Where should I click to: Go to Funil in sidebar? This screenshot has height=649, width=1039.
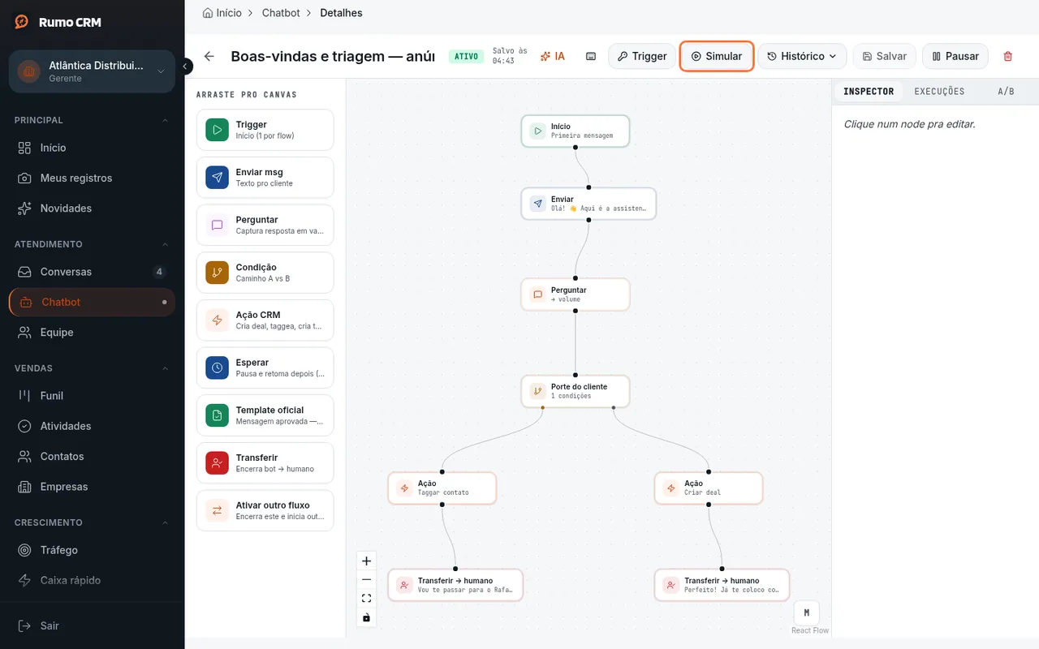[x=92, y=396]
